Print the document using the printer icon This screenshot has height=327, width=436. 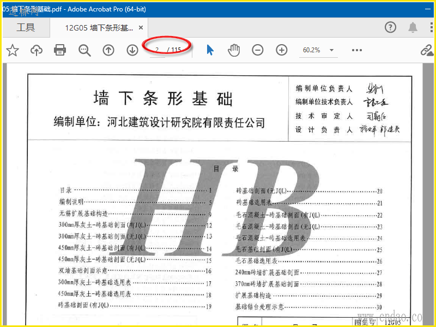click(60, 50)
